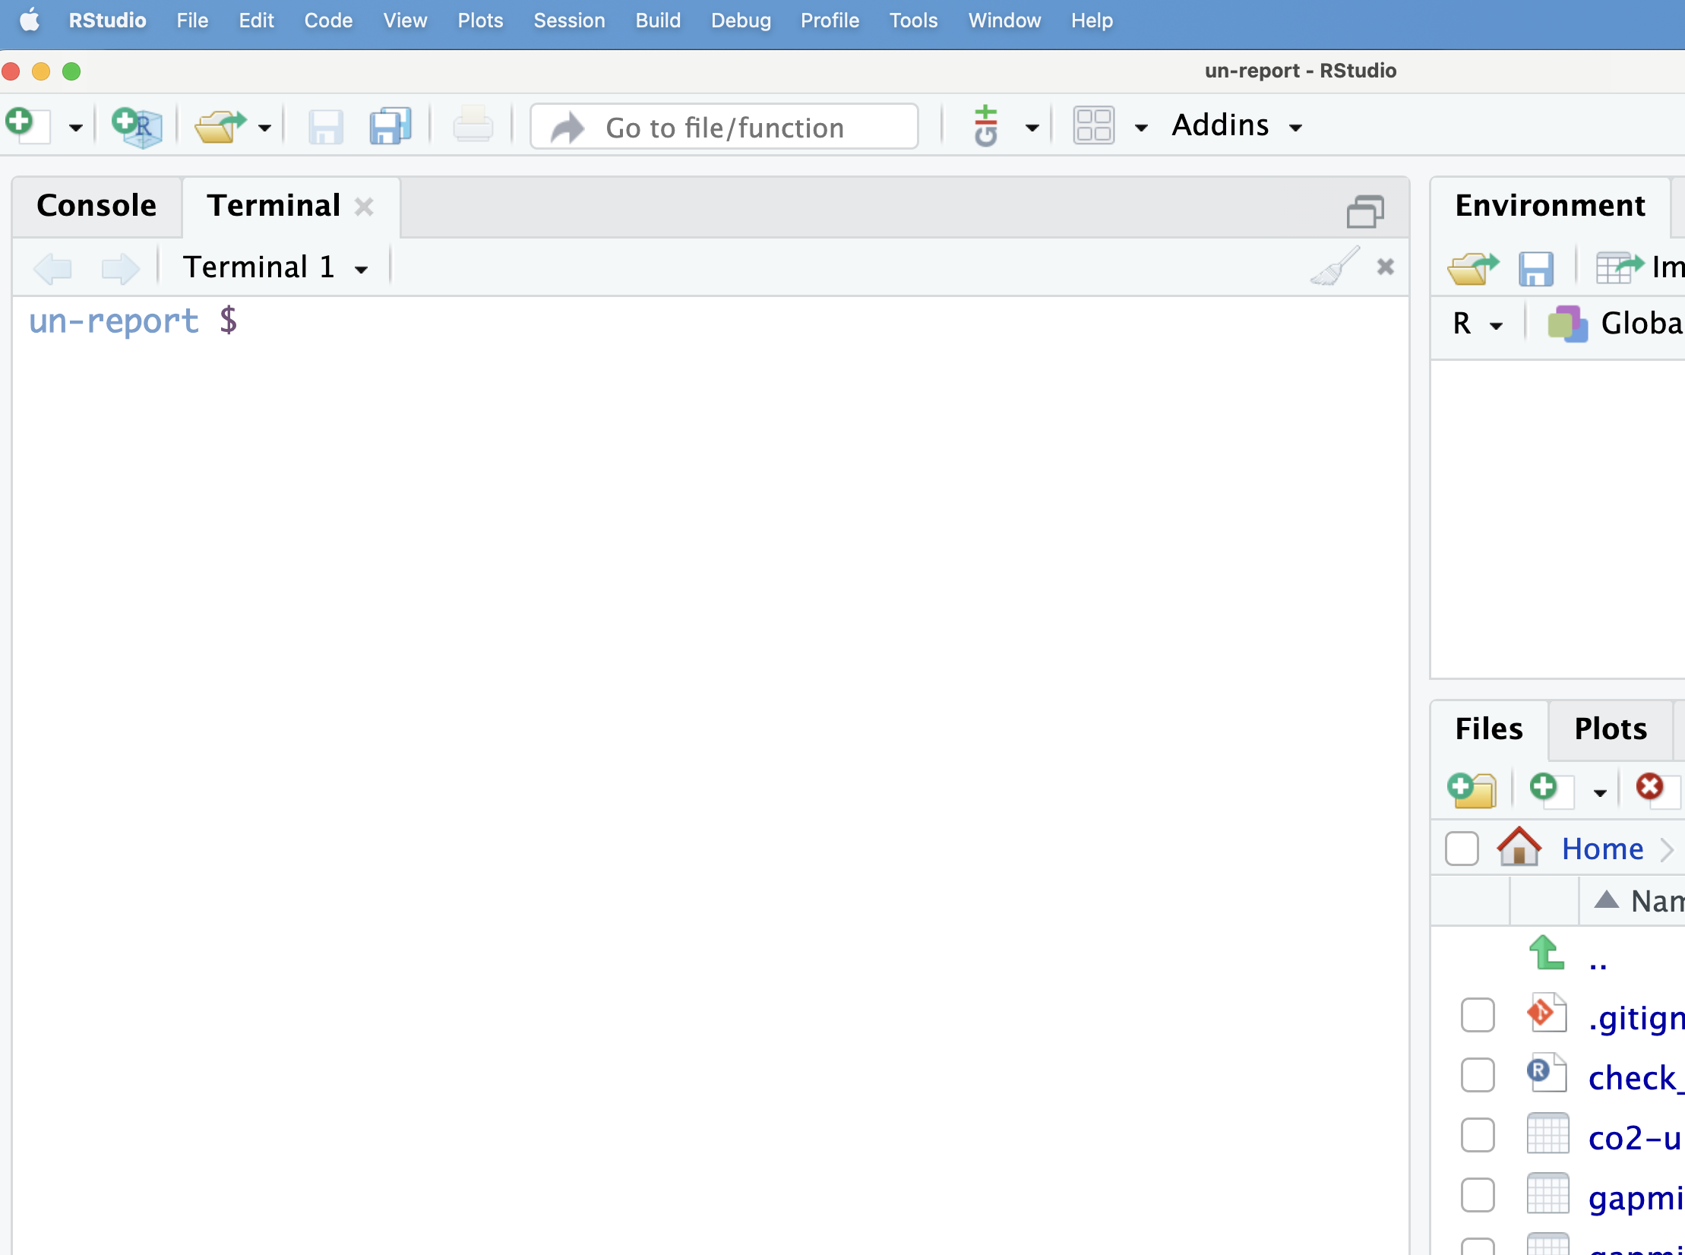The height and width of the screenshot is (1255, 1685).
Task: Expand the panes layout dropdown arrow
Action: (1141, 128)
